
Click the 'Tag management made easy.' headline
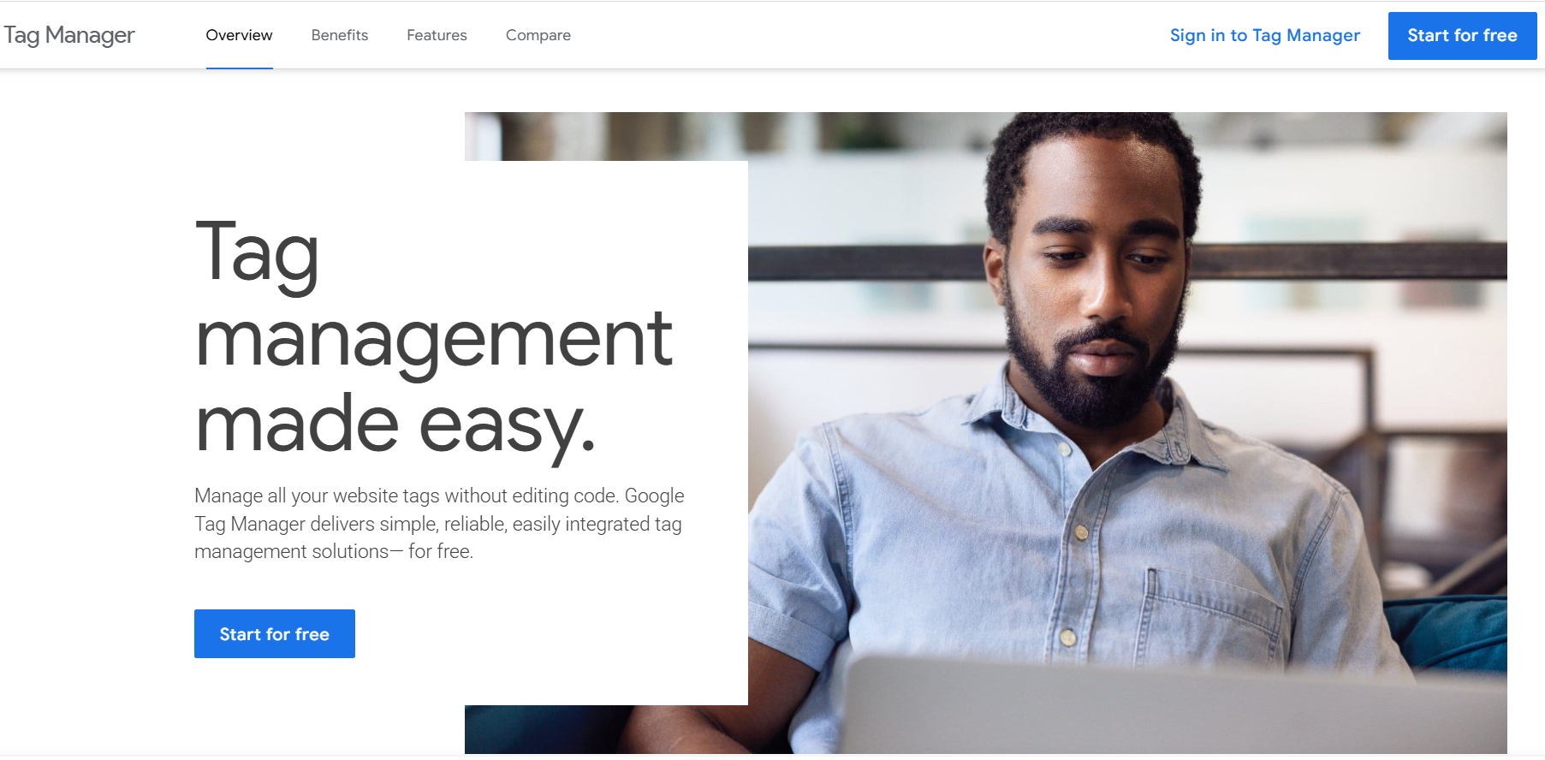(434, 336)
